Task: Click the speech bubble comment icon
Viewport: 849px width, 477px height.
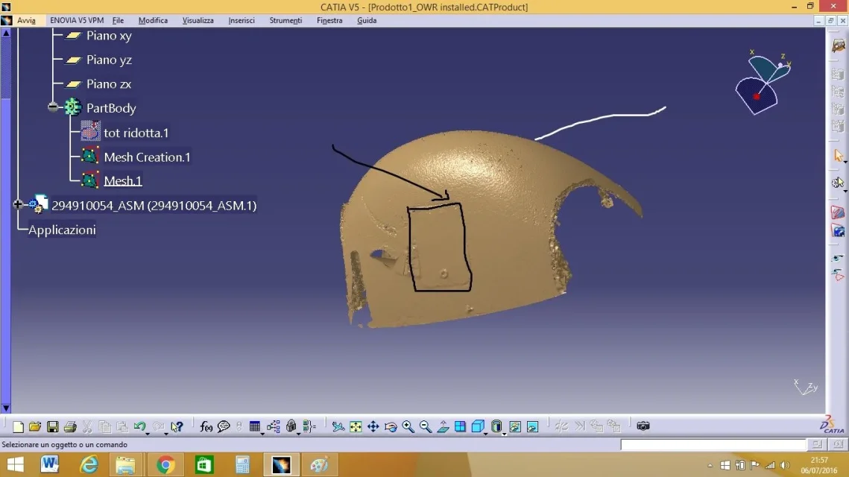Action: 224,426
